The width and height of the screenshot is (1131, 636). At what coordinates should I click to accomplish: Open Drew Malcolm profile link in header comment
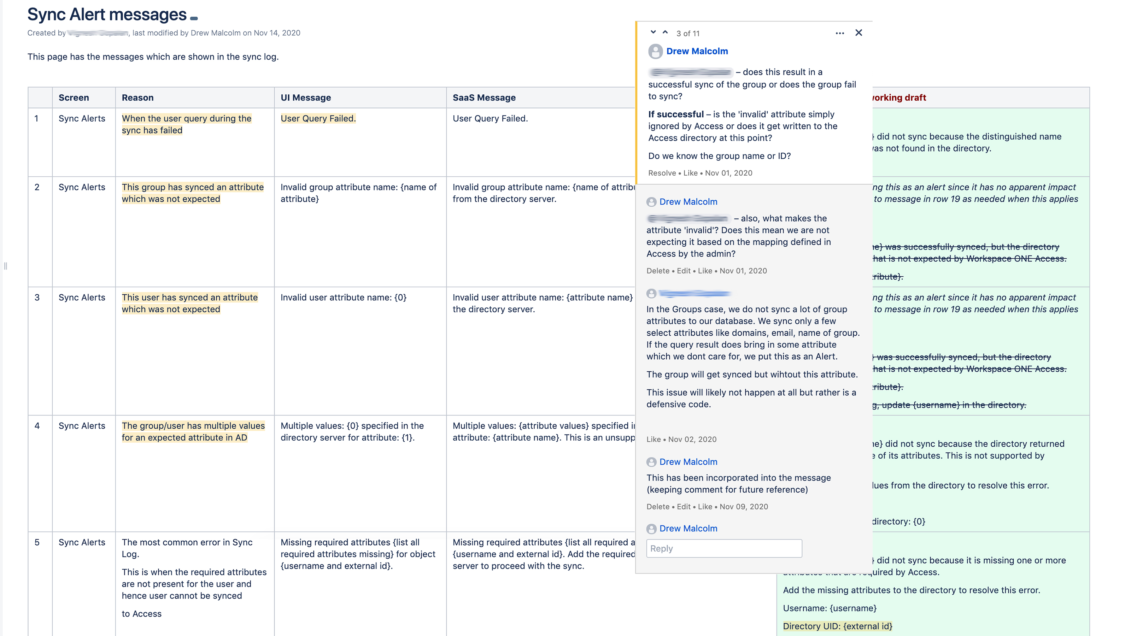pos(697,51)
